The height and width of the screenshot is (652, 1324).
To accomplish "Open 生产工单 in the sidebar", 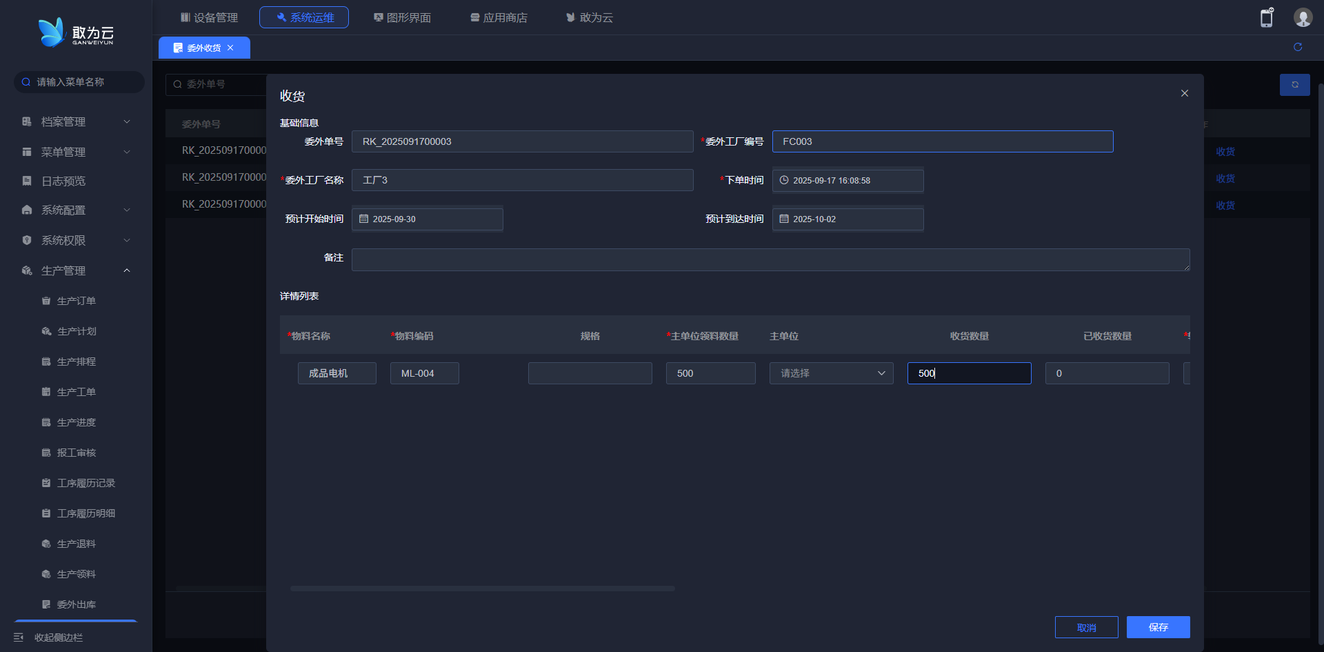I will point(76,392).
